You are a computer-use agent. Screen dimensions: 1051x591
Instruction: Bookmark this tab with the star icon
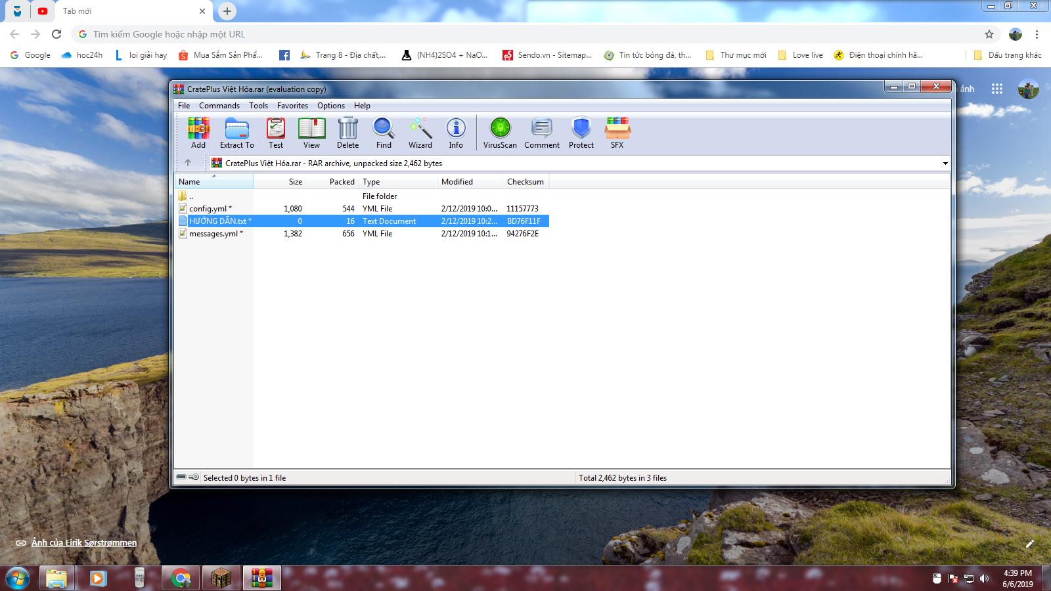pyautogui.click(x=989, y=34)
